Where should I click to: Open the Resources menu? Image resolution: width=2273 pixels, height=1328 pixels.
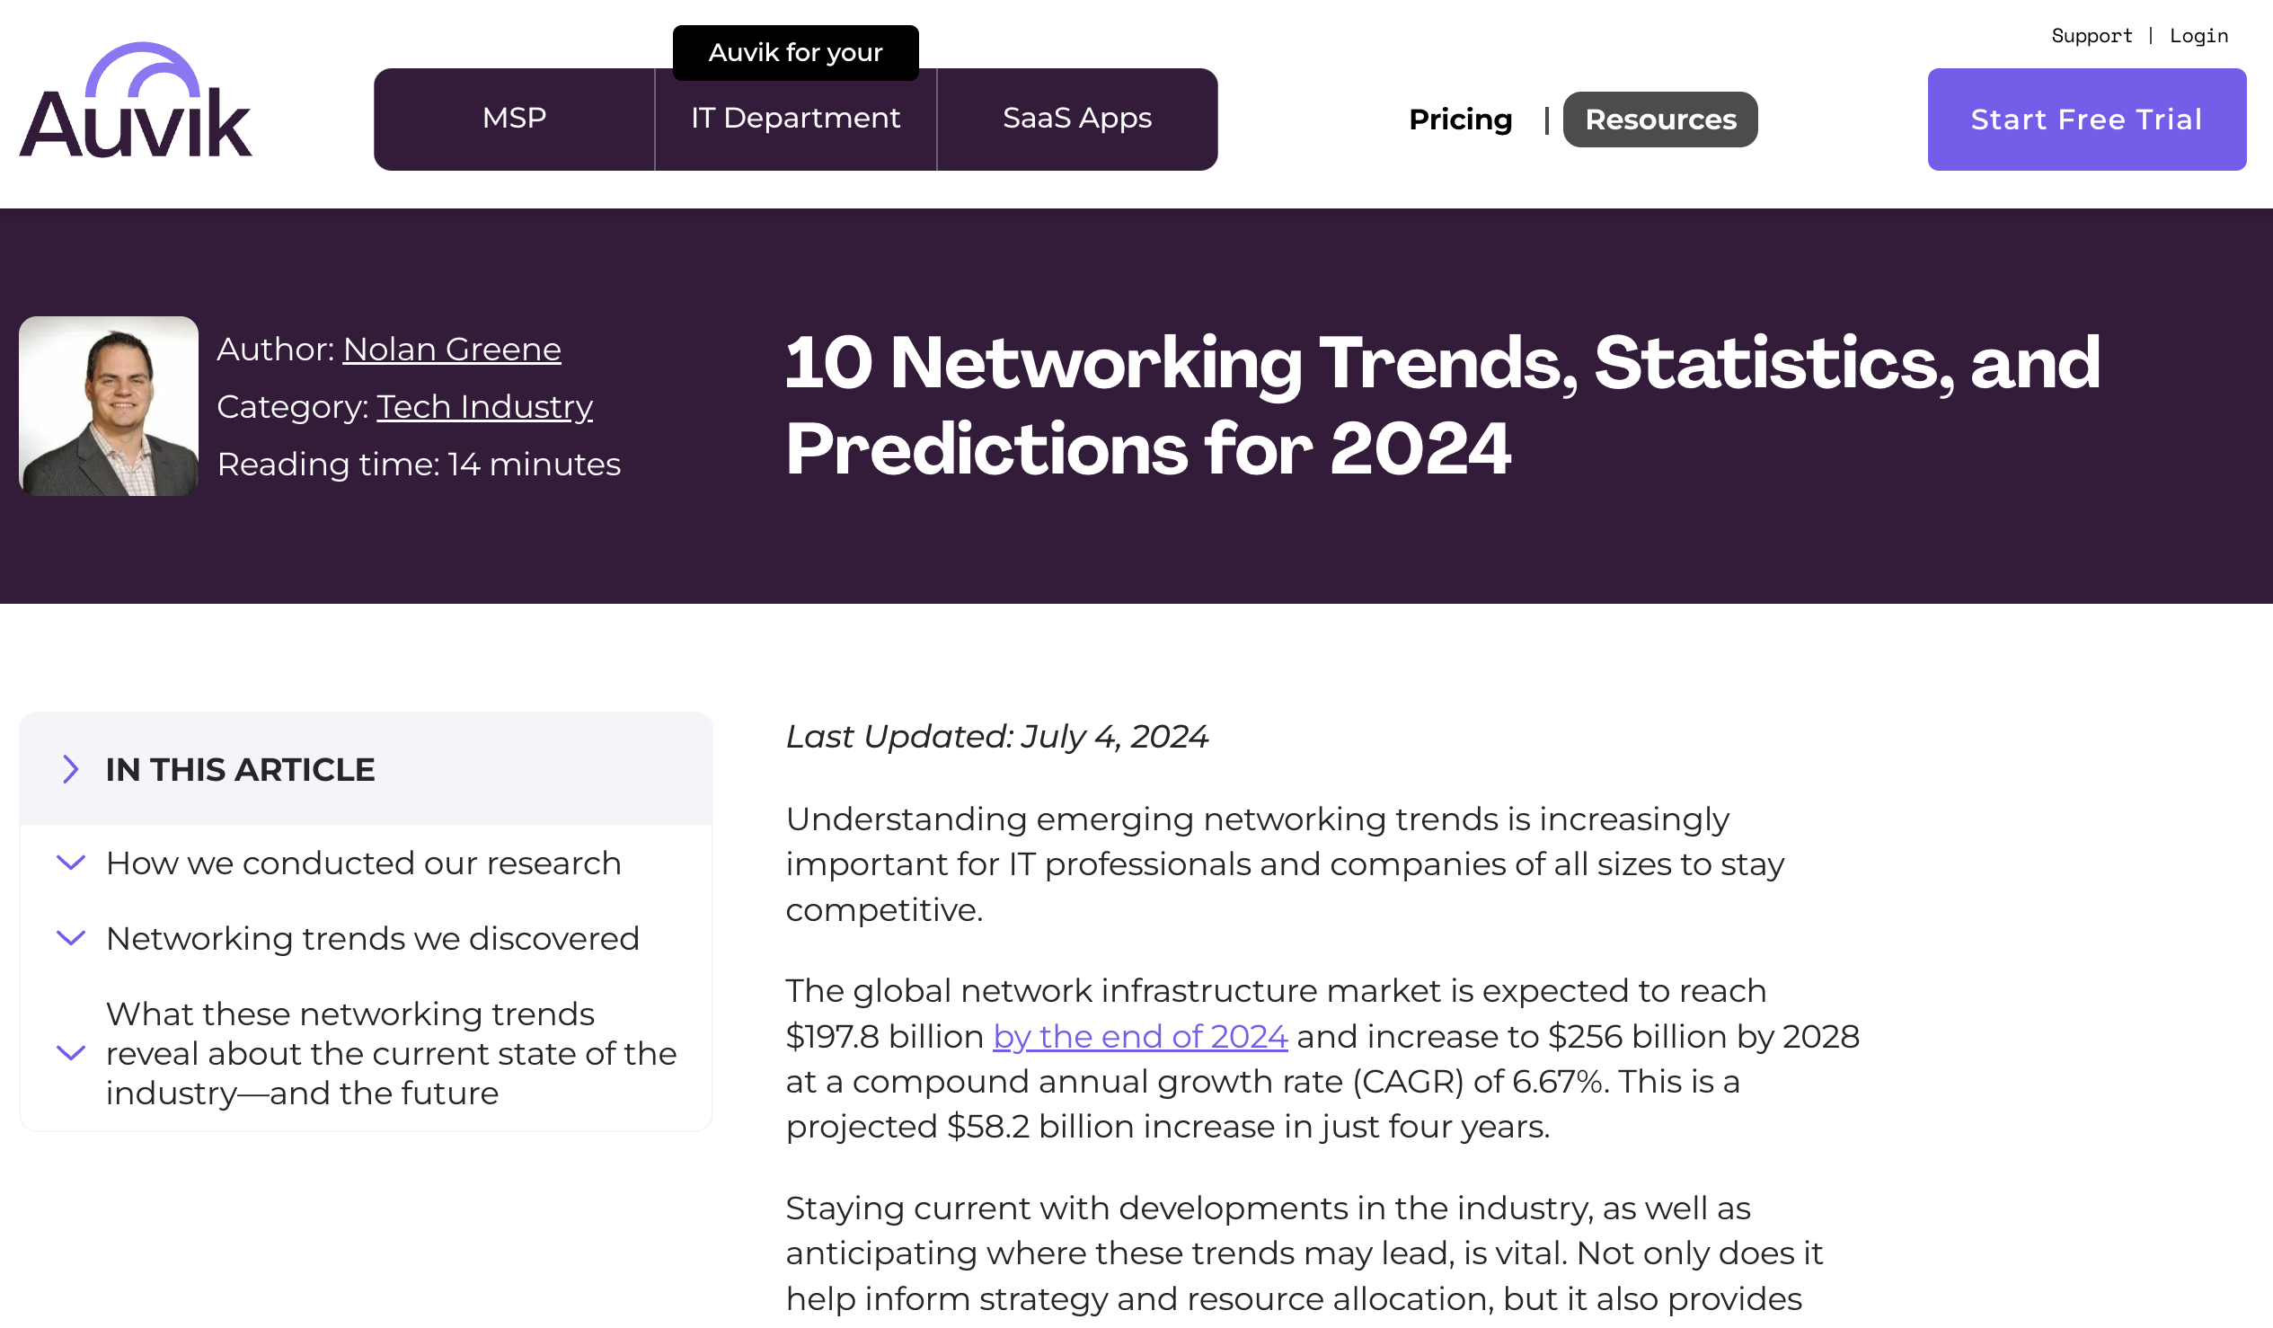pos(1659,120)
